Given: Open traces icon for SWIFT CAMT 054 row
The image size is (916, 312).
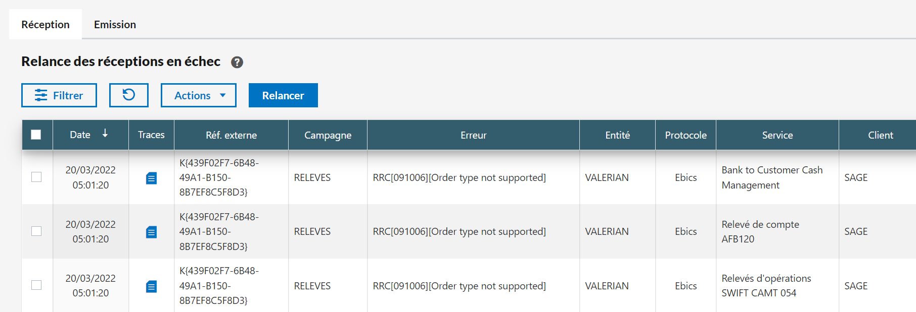Looking at the screenshot, I should [151, 286].
